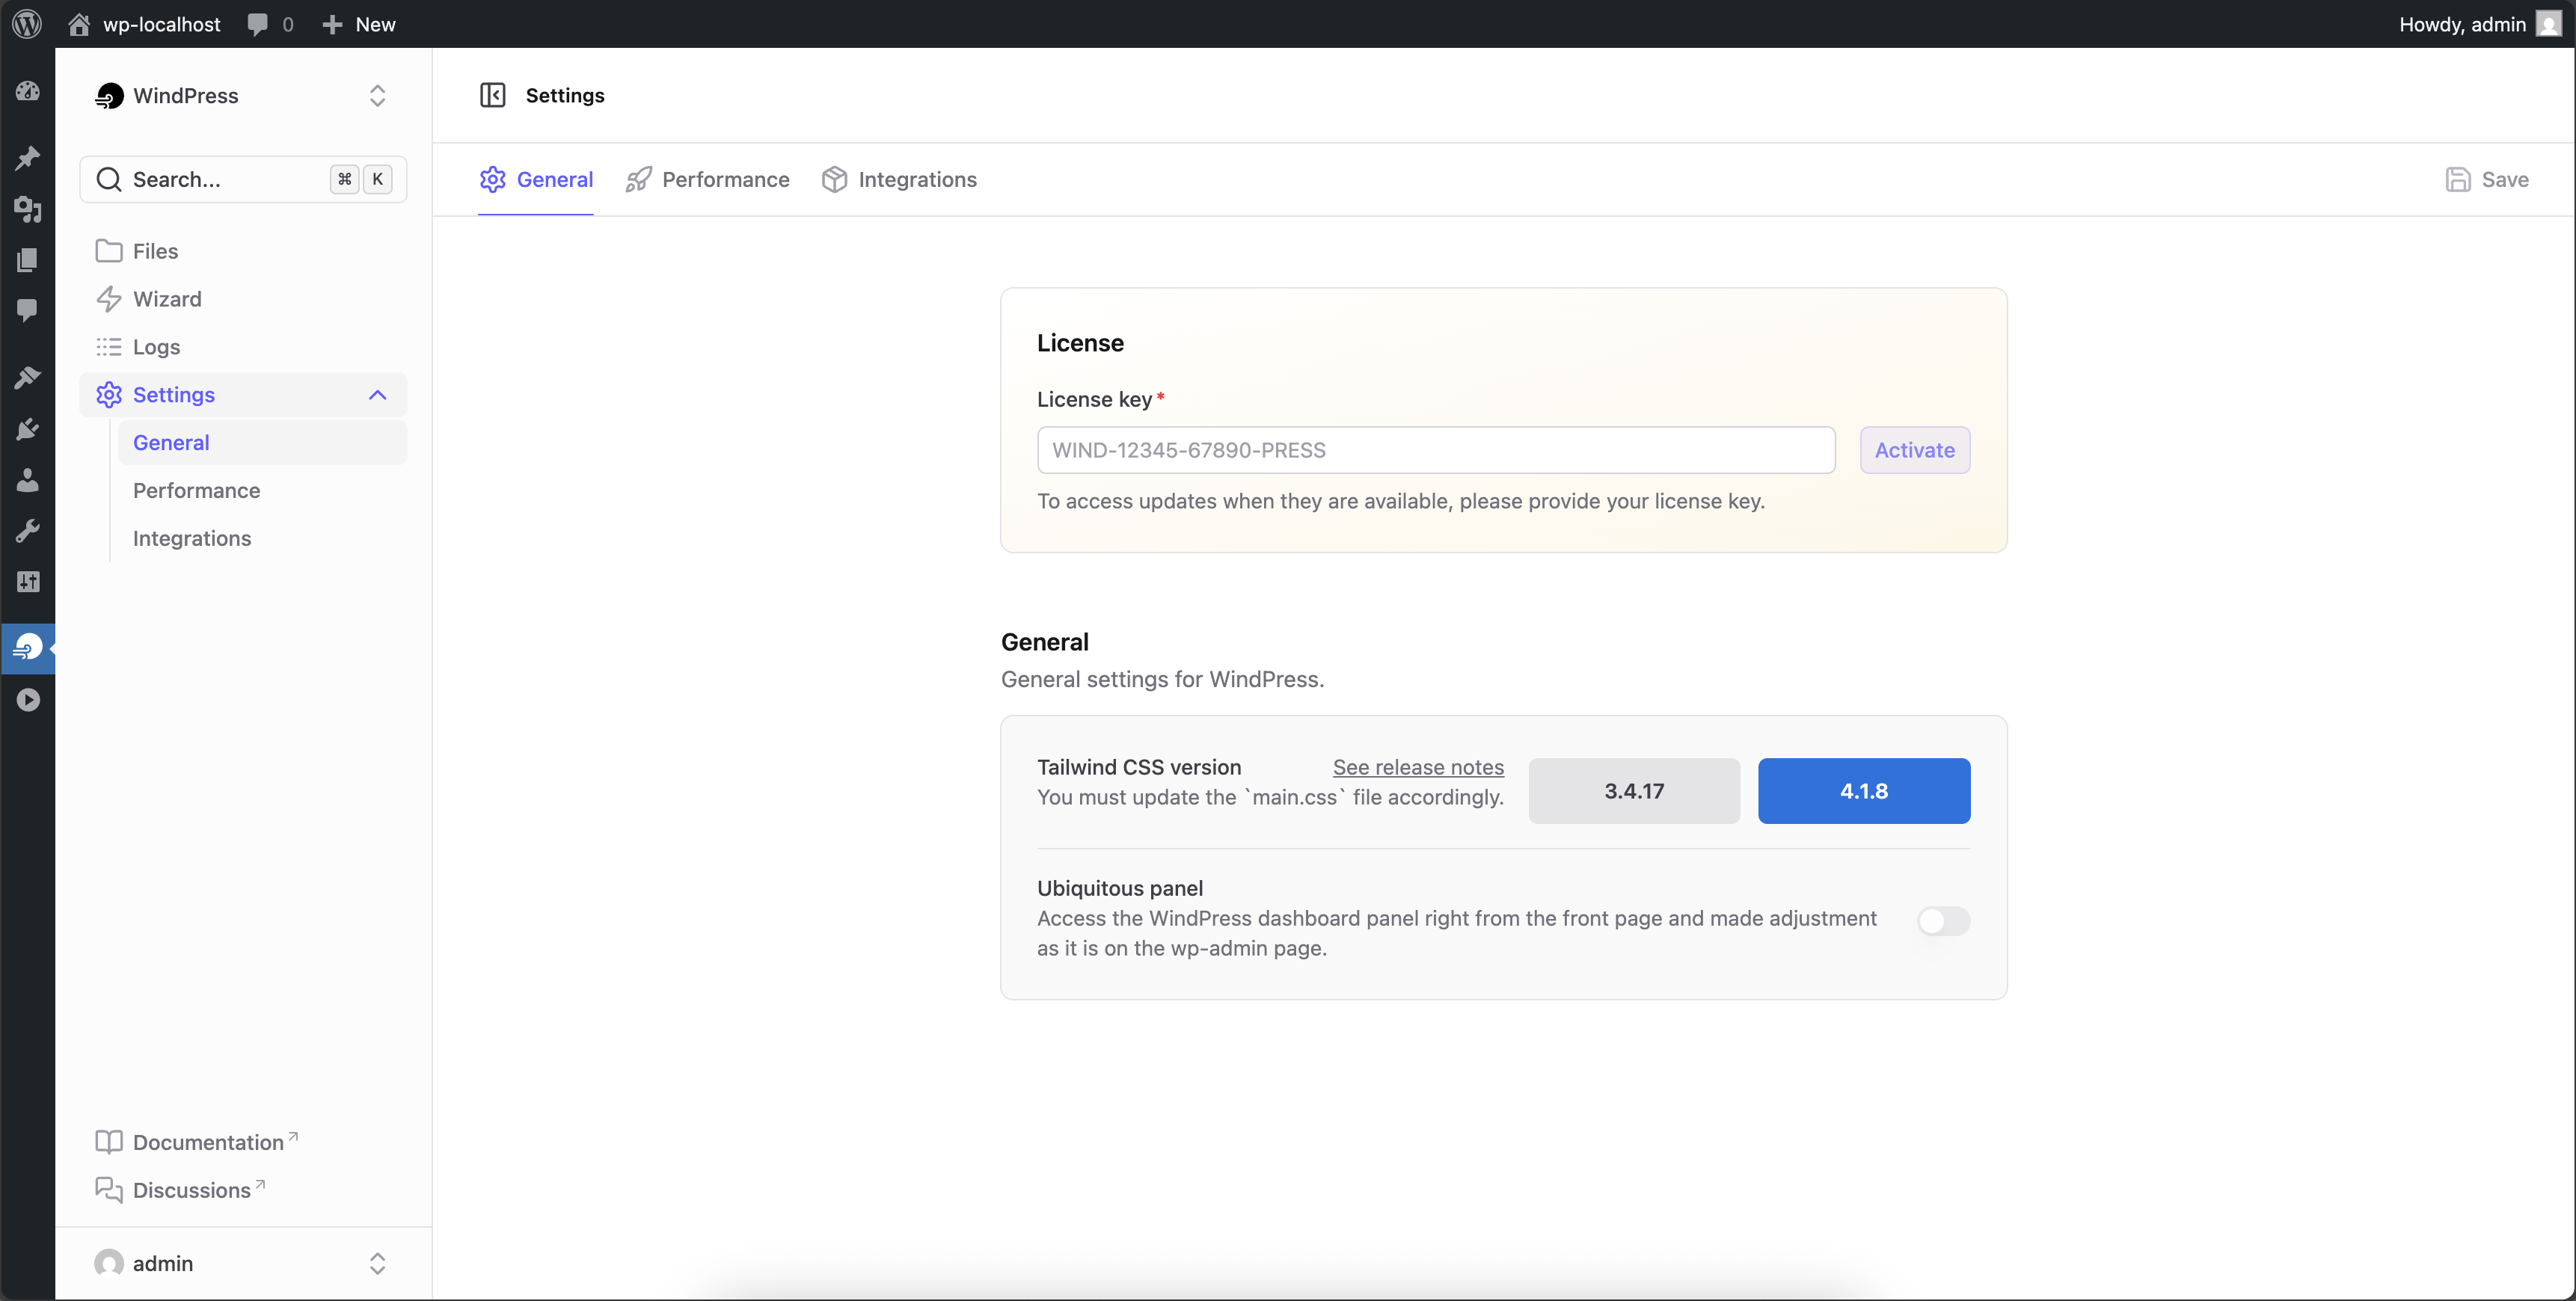Screen dimensions: 2576x1301
Task: Collapse the Settings section chevron
Action: 377,395
